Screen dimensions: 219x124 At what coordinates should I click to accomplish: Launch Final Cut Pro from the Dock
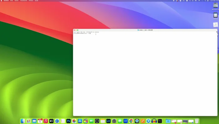(86, 121)
